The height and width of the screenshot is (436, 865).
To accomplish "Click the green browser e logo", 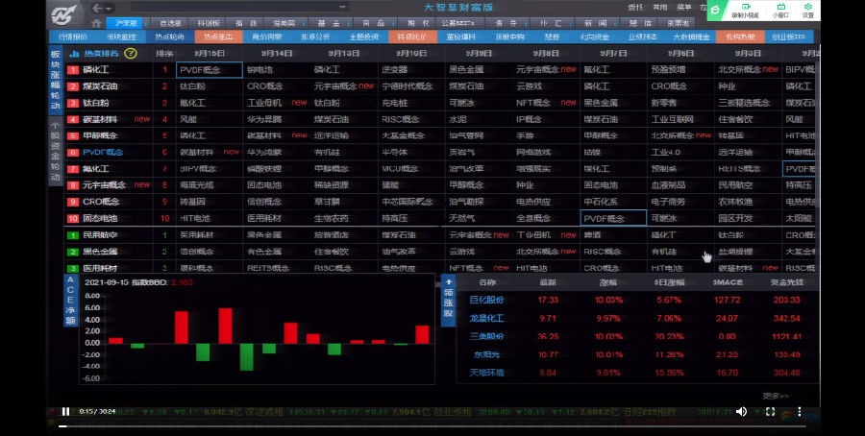I will 715,10.
